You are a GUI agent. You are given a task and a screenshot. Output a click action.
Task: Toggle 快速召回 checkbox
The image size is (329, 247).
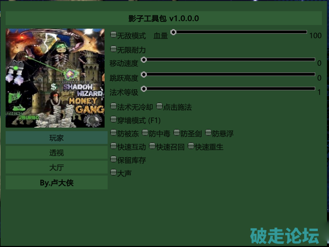point(152,146)
